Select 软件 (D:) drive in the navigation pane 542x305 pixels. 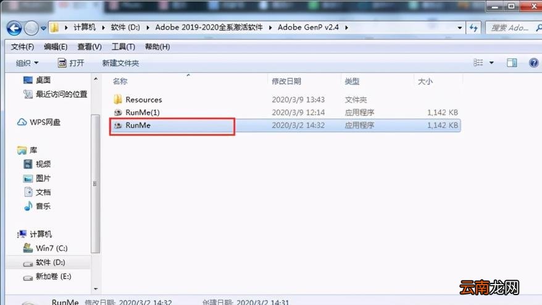click(x=44, y=262)
